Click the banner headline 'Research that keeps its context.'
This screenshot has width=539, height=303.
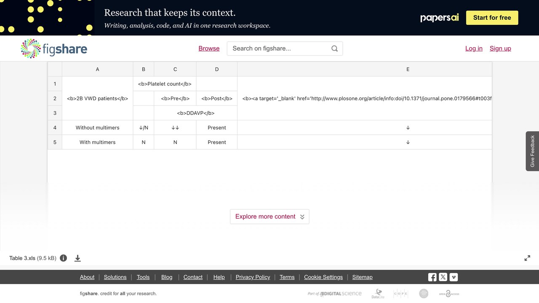point(170,13)
